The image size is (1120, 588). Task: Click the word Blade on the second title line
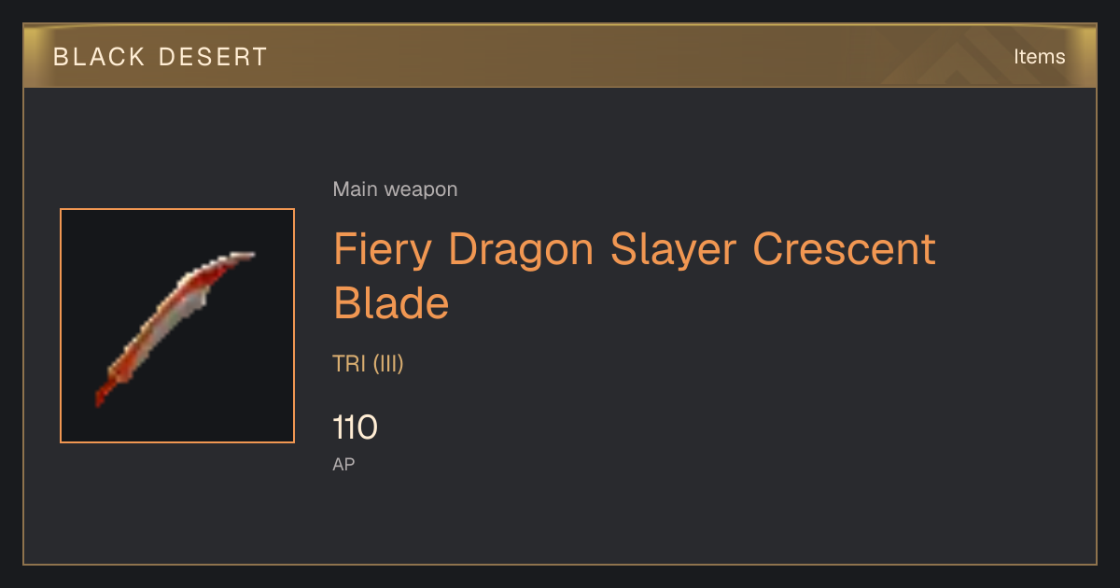[391, 303]
